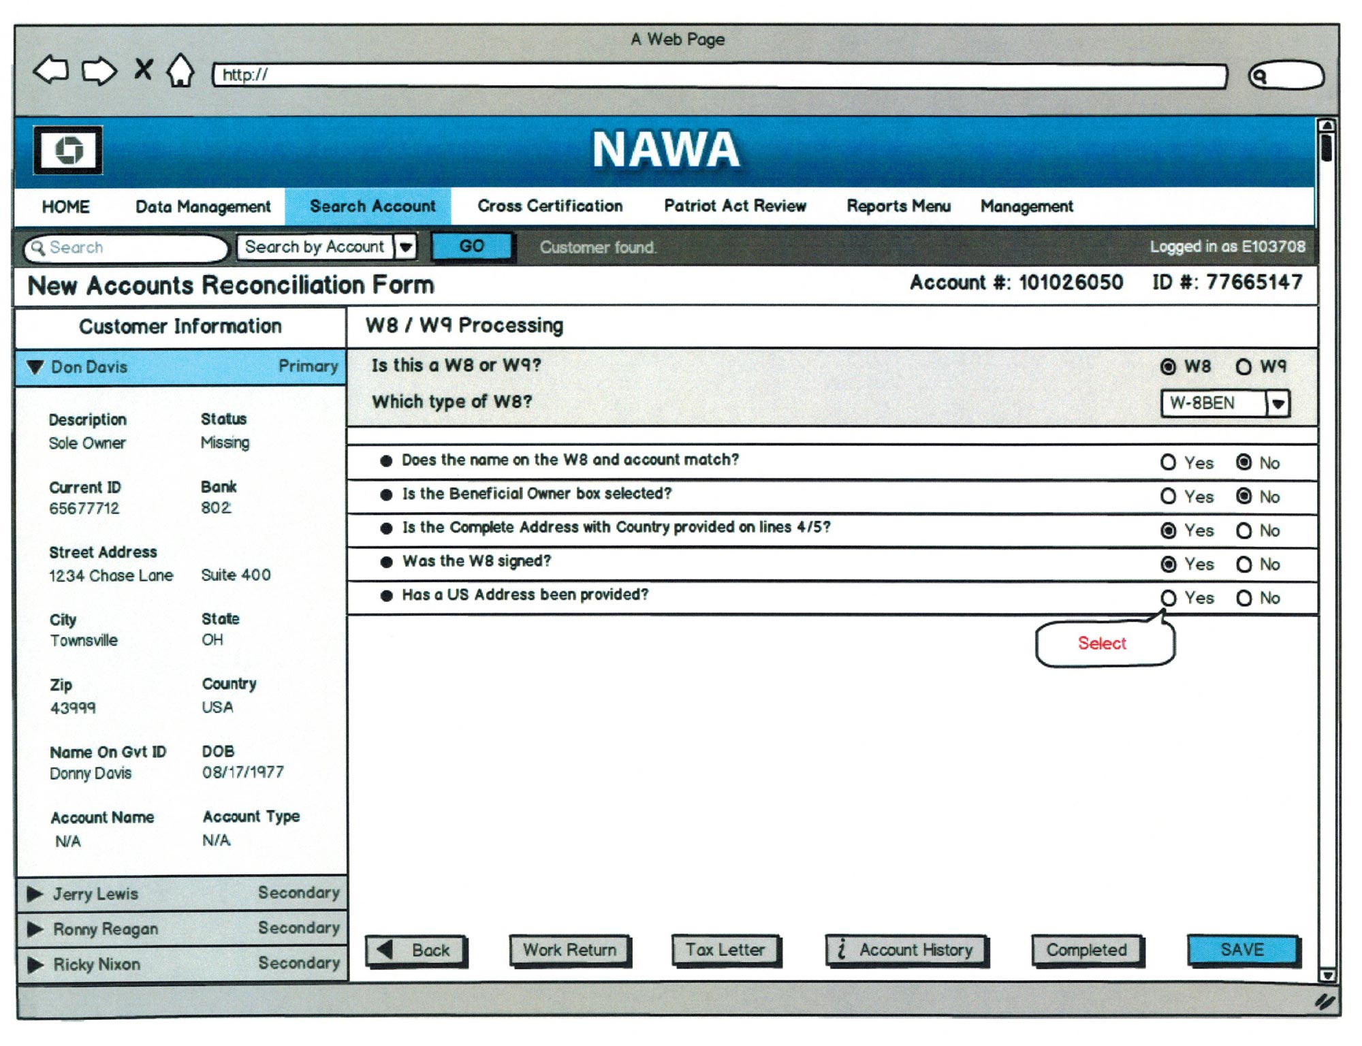Screen dimensions: 1362x1046
Task: Click the Chase logo in the NAWA header
Action: pyautogui.click(x=68, y=150)
